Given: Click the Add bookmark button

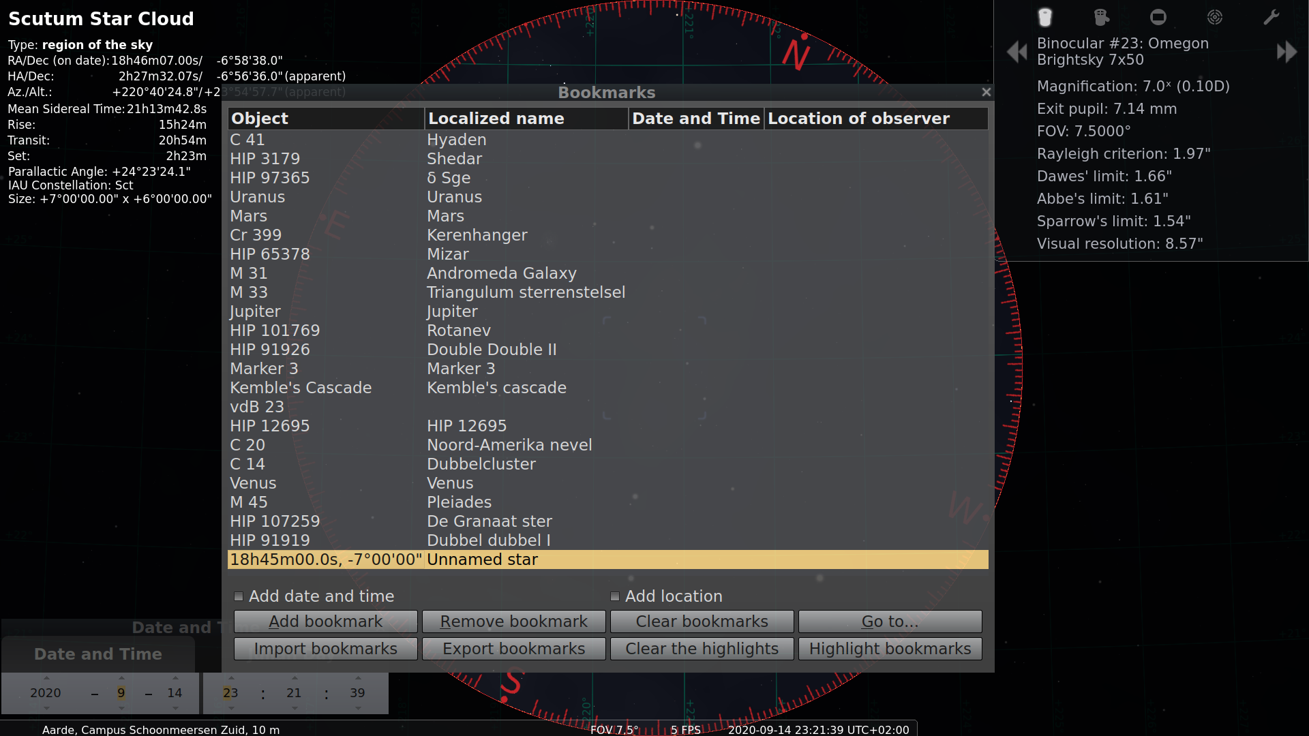Looking at the screenshot, I should point(326,622).
